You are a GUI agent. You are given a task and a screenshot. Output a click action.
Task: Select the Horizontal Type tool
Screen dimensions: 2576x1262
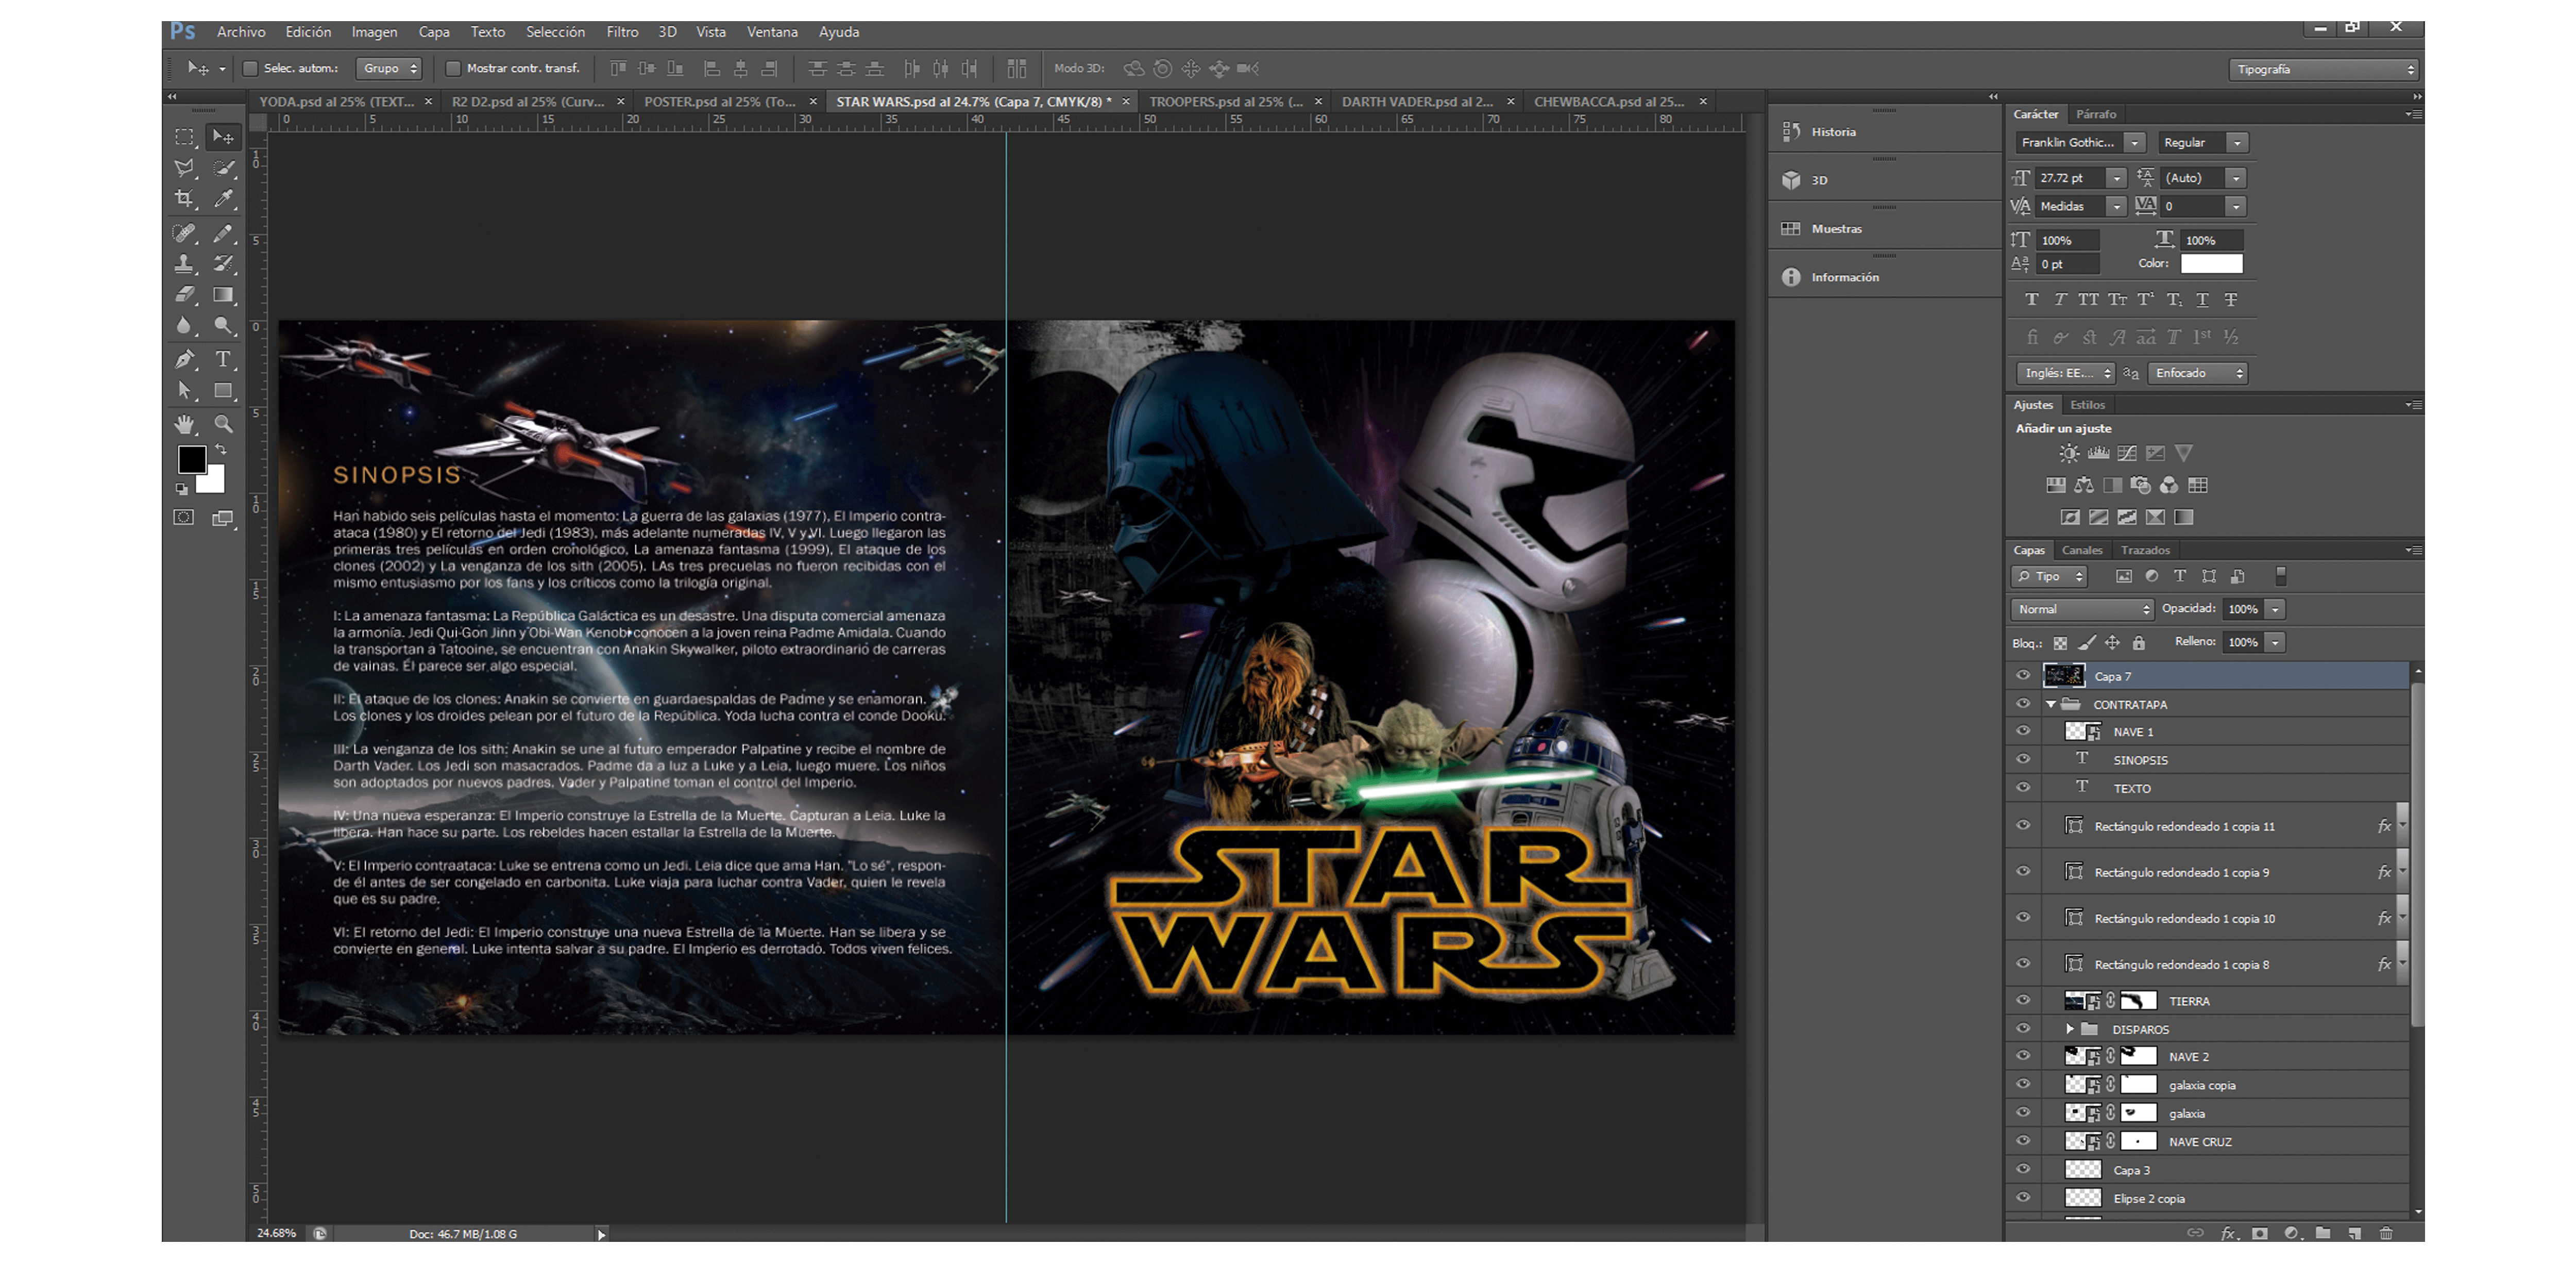pyautogui.click(x=224, y=359)
